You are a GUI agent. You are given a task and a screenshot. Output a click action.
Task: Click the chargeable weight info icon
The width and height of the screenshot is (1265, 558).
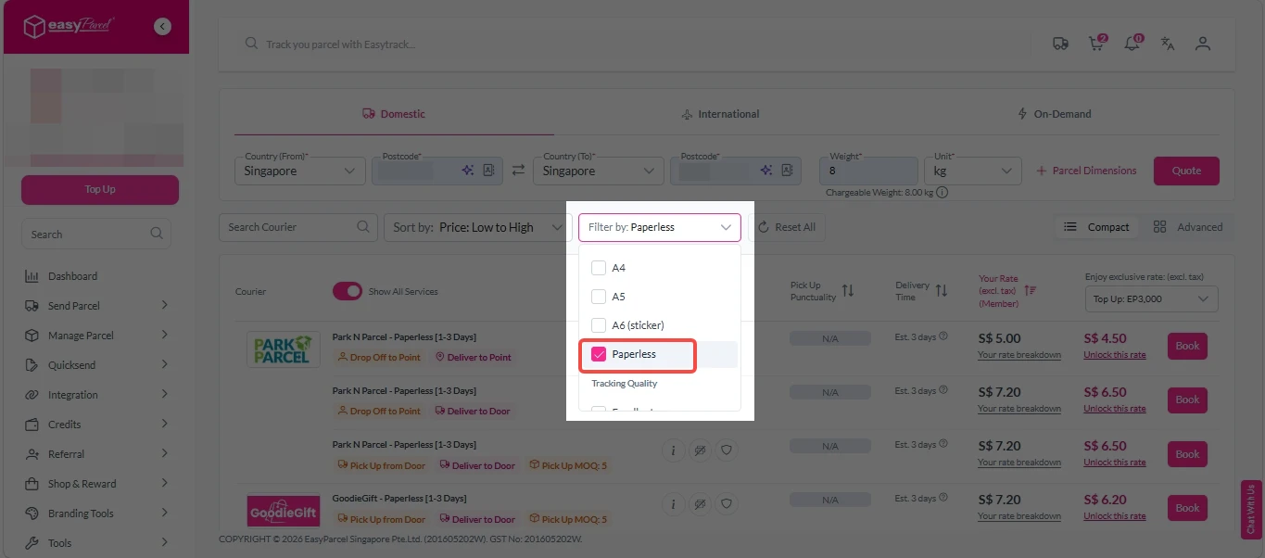942,193
